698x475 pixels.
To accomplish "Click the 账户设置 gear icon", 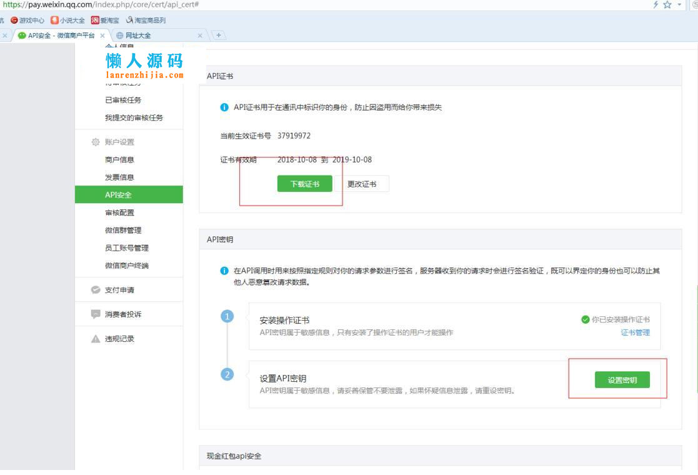I will (x=95, y=142).
